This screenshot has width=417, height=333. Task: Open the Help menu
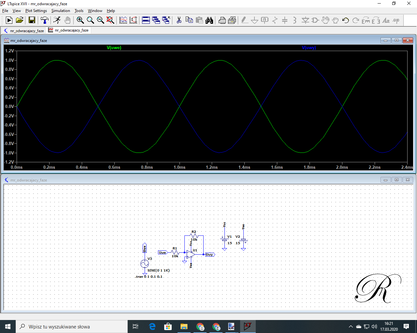pos(111,11)
